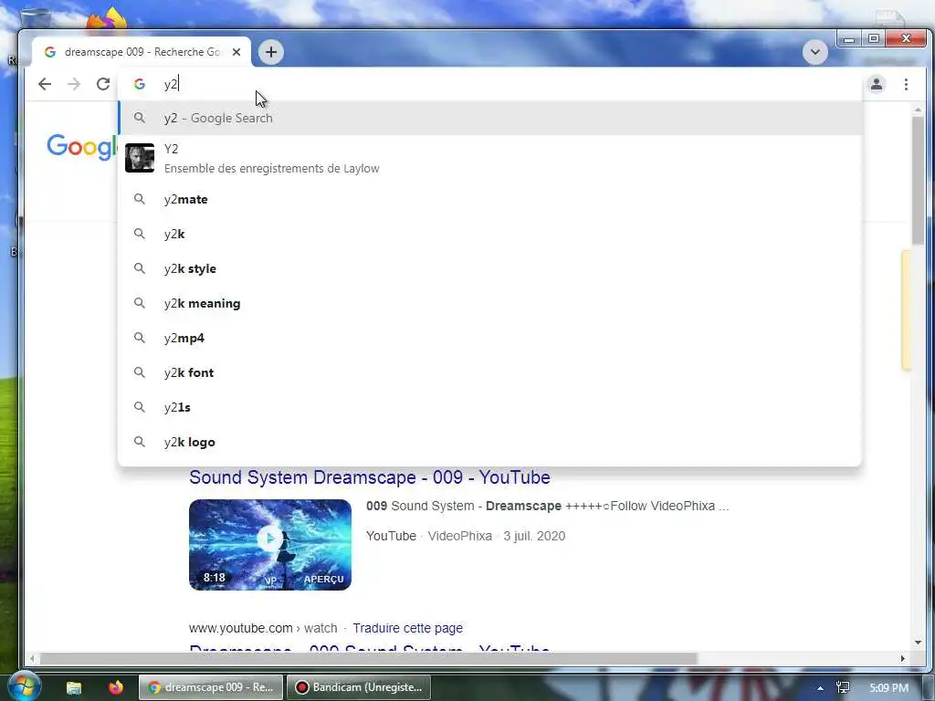Screen dimensions: 935x701
Task: Click the search icon beside y2mate
Action: tap(139, 199)
